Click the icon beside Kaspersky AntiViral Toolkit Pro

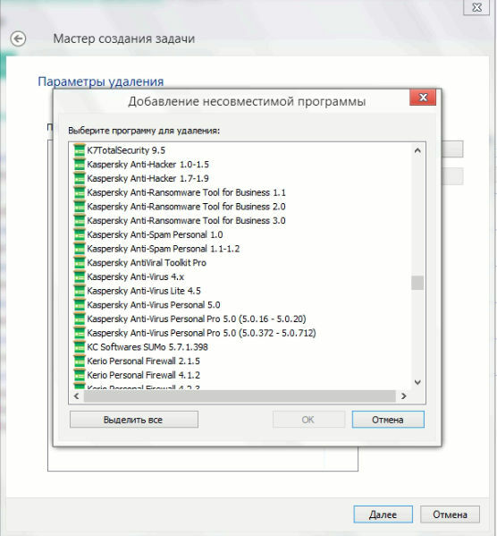80,263
